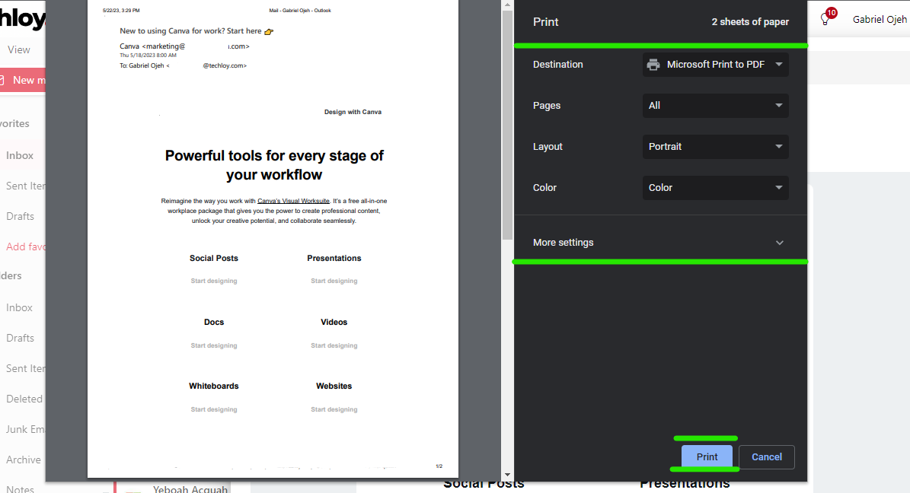
Task: Click Add favorite link
Action: point(26,247)
